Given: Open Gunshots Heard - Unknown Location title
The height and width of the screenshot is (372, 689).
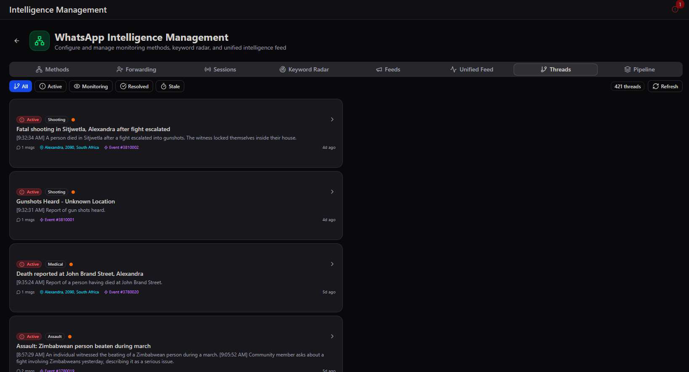Looking at the screenshot, I should coord(66,201).
